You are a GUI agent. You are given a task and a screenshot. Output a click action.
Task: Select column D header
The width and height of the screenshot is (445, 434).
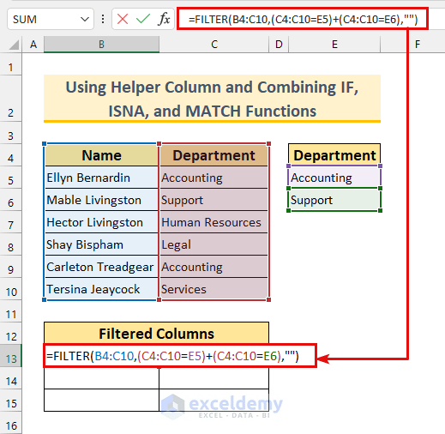279,45
